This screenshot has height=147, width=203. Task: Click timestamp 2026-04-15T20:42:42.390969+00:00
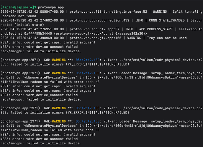(x=32, y=38)
